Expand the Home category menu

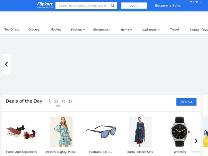click(126, 29)
